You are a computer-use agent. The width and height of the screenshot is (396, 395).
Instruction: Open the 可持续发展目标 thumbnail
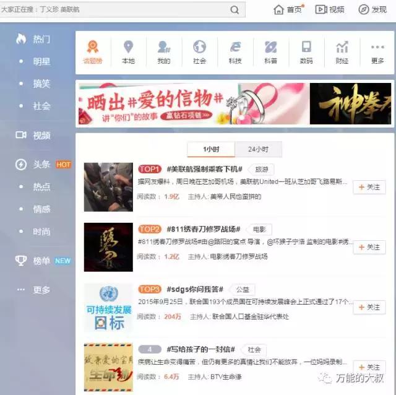pos(108,307)
